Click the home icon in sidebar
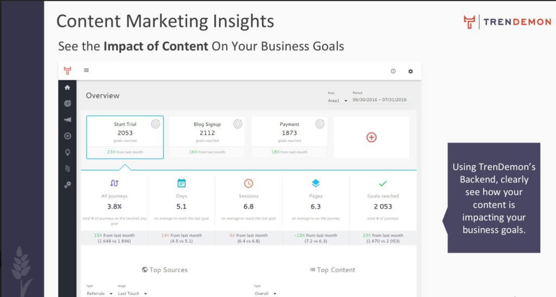556x297 pixels. coord(67,87)
